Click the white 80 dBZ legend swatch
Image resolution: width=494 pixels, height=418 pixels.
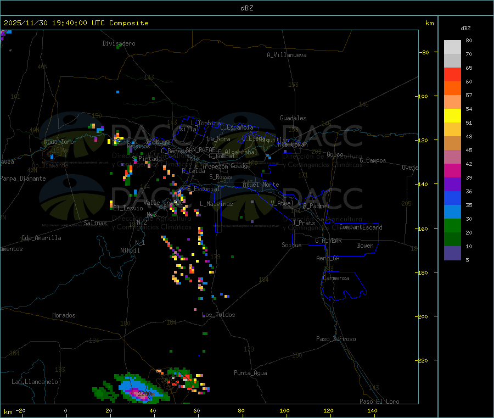452,47
